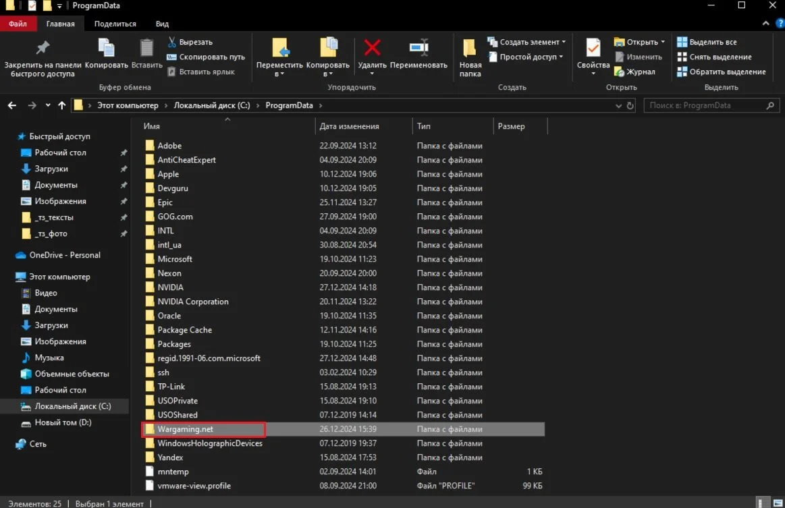Open the Файл menu tab

[x=18, y=24]
